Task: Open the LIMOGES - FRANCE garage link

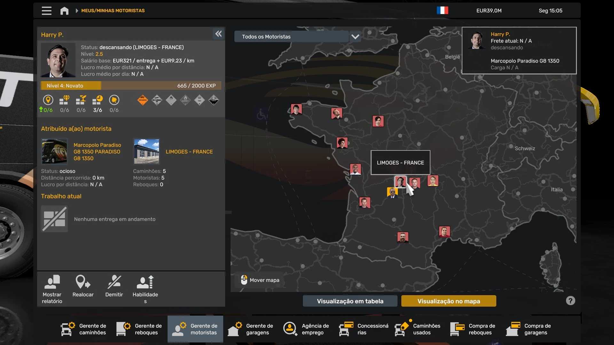Action: tap(189, 152)
